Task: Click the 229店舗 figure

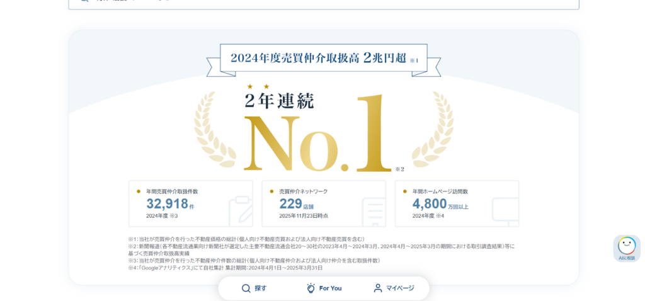Action: pyautogui.click(x=296, y=204)
